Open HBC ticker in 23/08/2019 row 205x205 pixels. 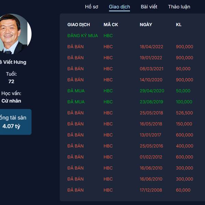click(108, 102)
